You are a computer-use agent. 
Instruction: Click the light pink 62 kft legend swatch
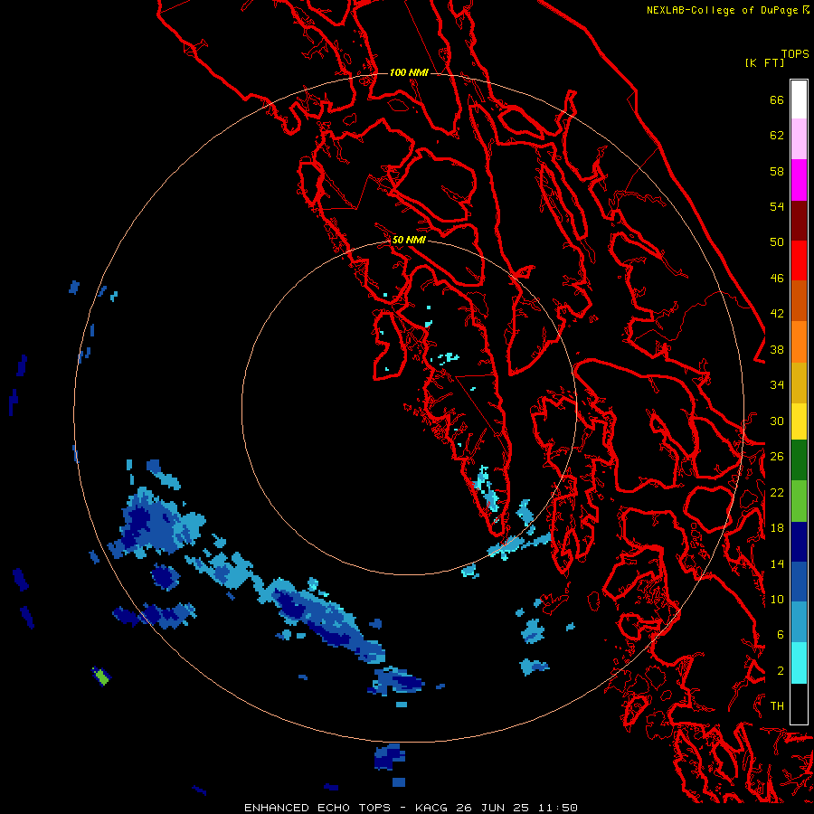click(x=799, y=139)
